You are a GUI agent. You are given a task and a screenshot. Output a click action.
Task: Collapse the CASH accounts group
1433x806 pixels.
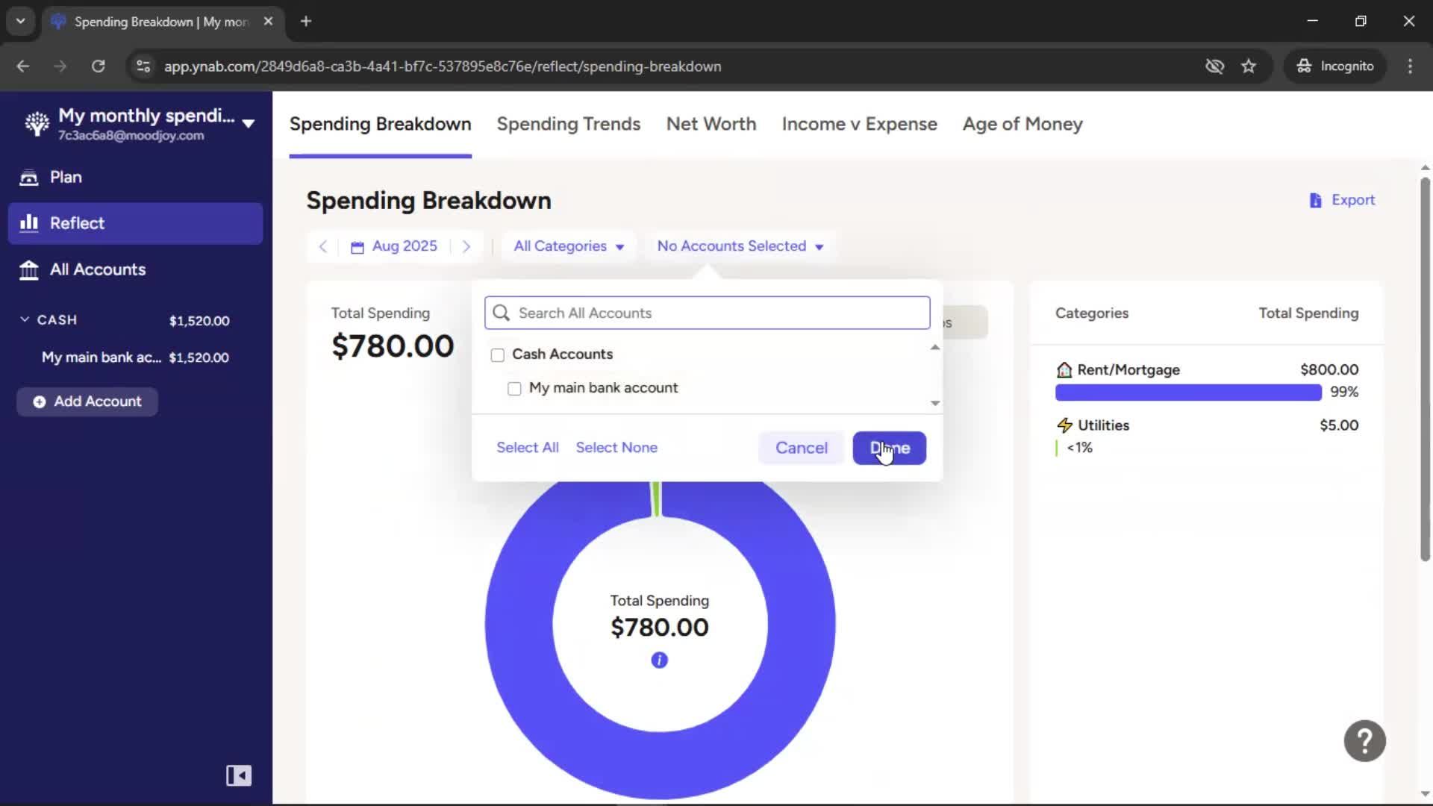pos(25,319)
